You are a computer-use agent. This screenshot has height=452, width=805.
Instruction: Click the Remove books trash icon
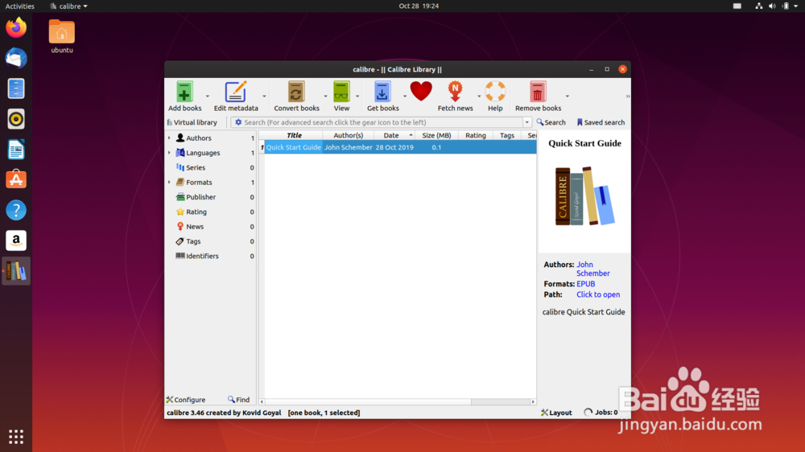pyautogui.click(x=538, y=92)
